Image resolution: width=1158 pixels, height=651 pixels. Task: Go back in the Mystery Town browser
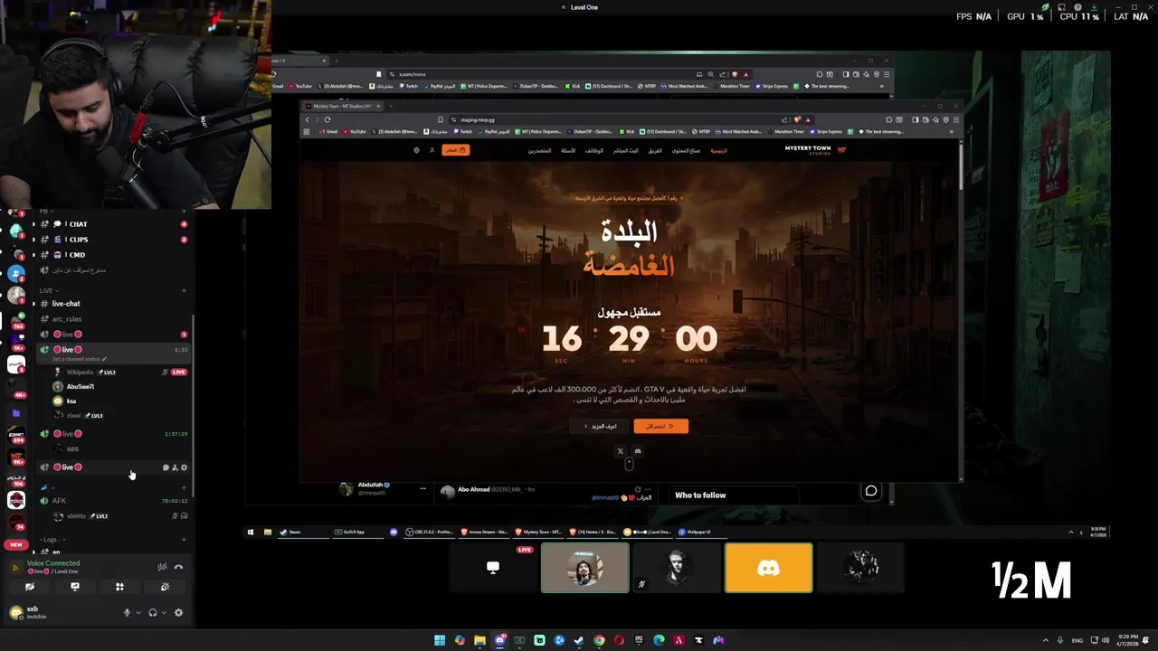307,119
